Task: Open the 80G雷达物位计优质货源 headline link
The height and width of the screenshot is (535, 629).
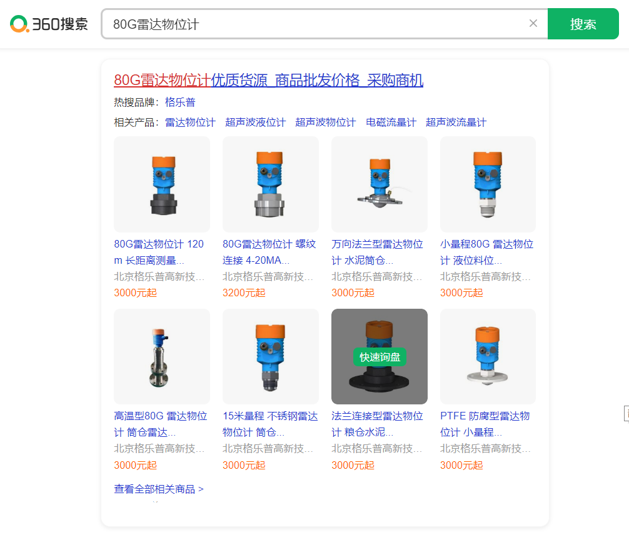Action: coord(268,80)
